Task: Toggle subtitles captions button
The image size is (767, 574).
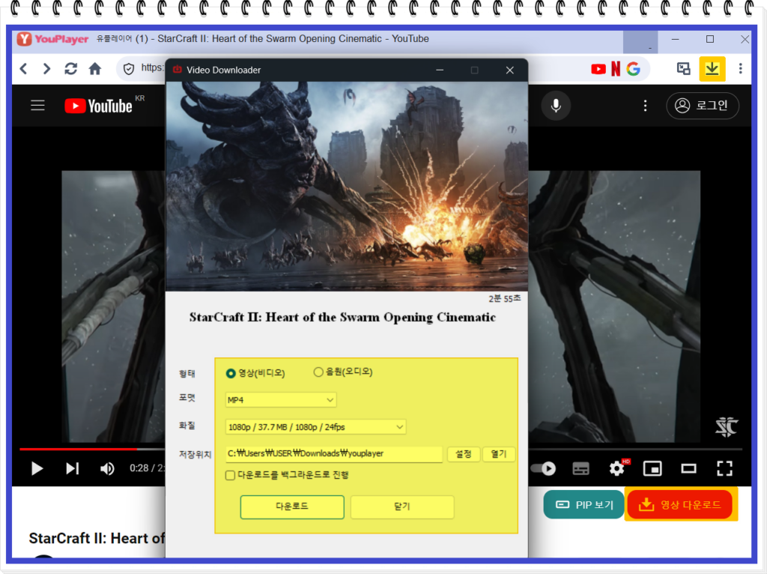Action: (580, 469)
